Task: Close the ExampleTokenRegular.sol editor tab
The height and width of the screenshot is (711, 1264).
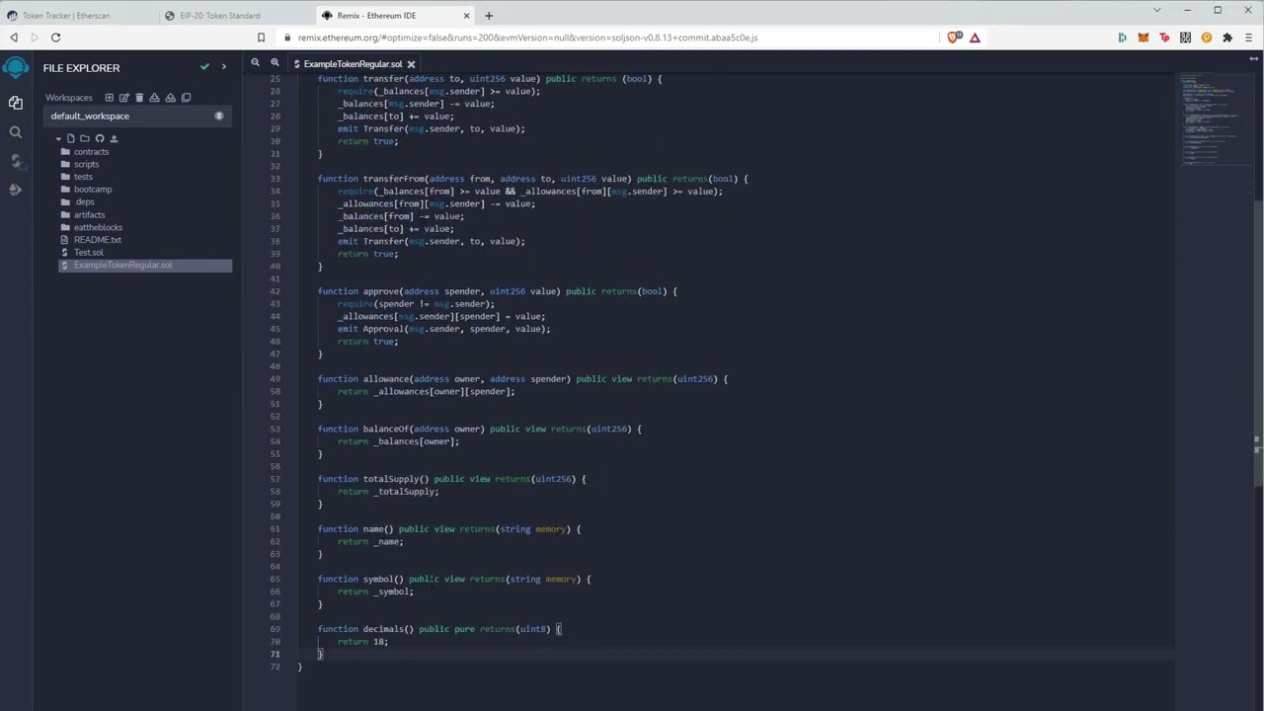Action: tap(411, 64)
